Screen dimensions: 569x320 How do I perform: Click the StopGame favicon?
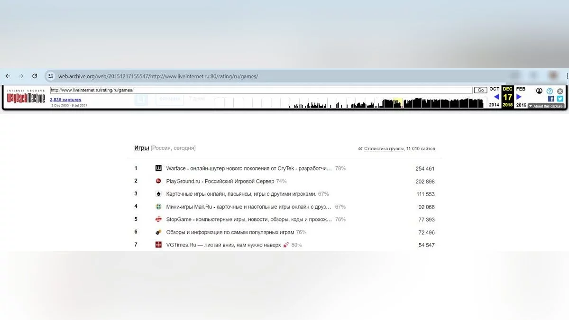click(x=158, y=219)
